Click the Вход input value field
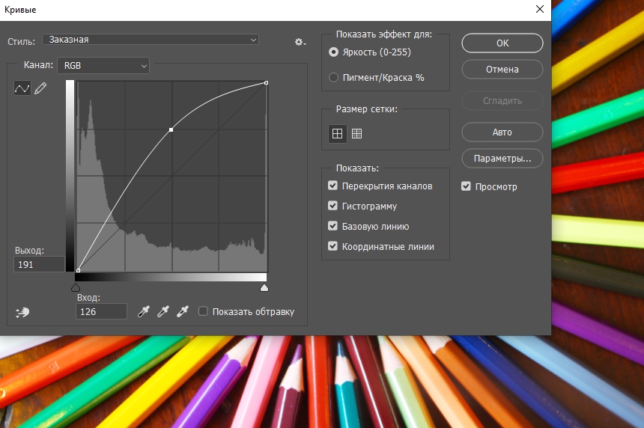The height and width of the screenshot is (428, 644). (101, 311)
